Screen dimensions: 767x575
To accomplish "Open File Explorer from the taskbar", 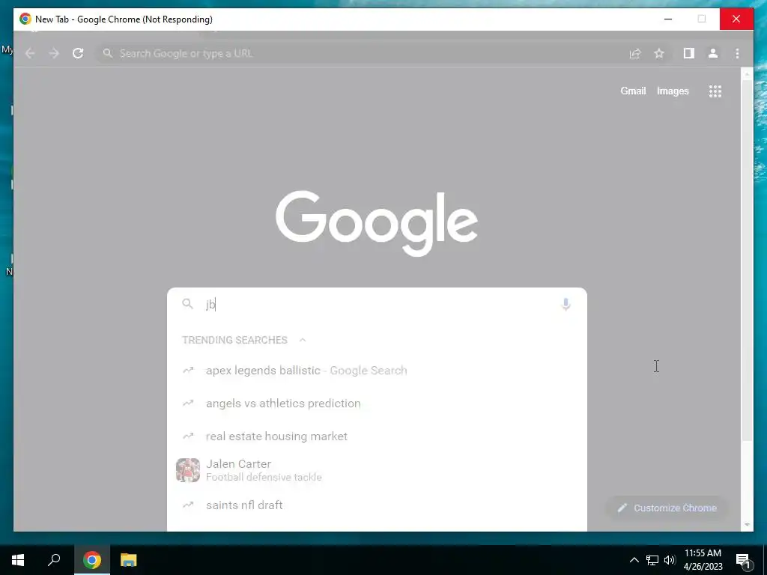I will [129, 560].
